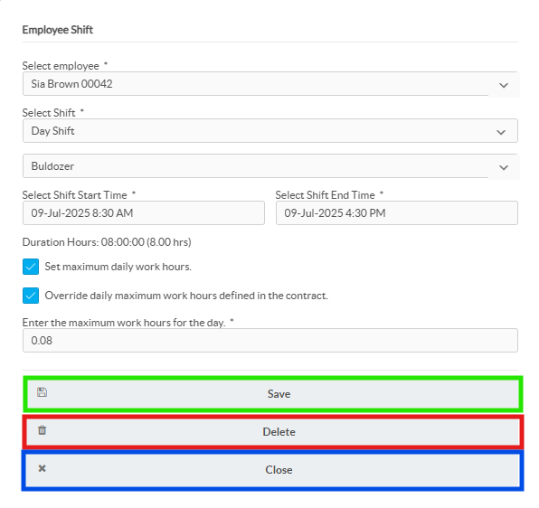Click the 'Set maximum daily work hours.' label
Viewport: 539px width, 508px height.
click(x=118, y=267)
